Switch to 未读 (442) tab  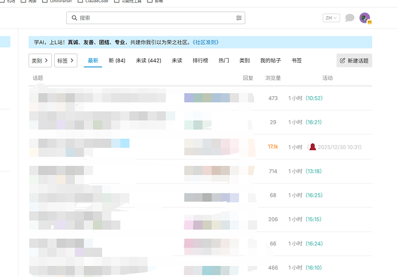pos(149,60)
